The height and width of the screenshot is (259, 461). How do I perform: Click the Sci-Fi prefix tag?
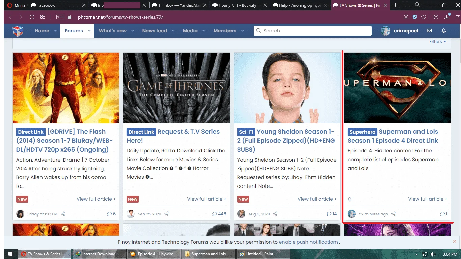click(x=246, y=132)
